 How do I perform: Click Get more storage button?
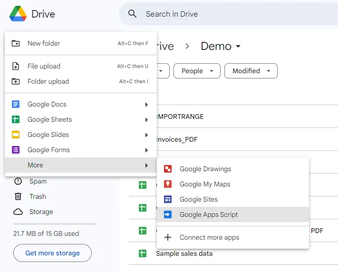[x=52, y=253]
